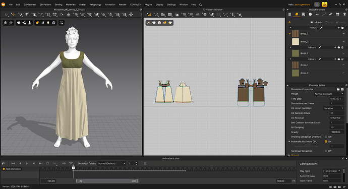This screenshot has height=189, width=348.
Task: Click the cream dress_2 fabric swatch
Action: tap(296, 42)
